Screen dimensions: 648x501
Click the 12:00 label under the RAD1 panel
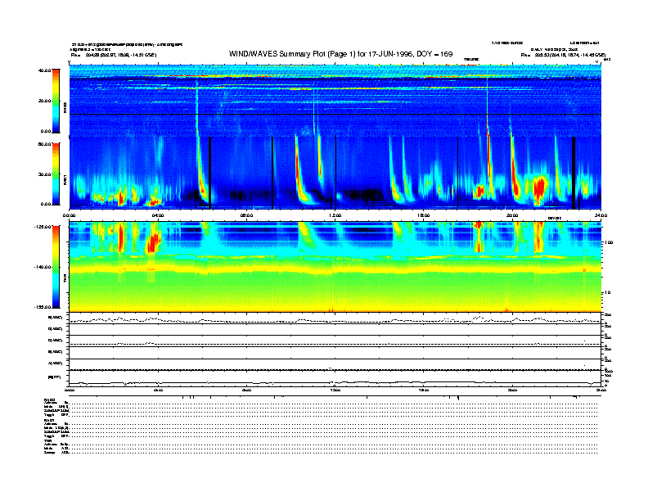[335, 215]
